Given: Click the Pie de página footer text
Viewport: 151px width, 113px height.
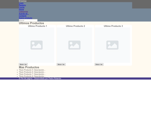Looking at the screenshot, I should [x=40, y=78].
